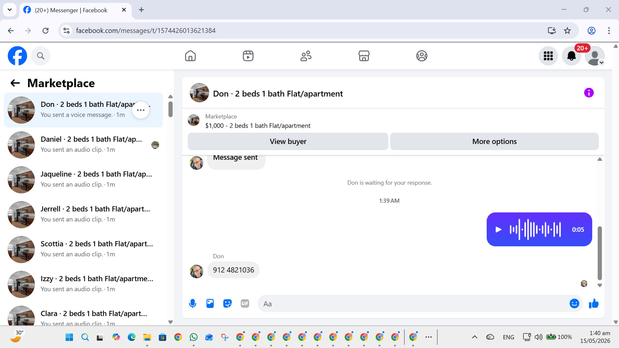Go back using the Marketplace back arrow
This screenshot has height=348, width=619.
click(15, 83)
